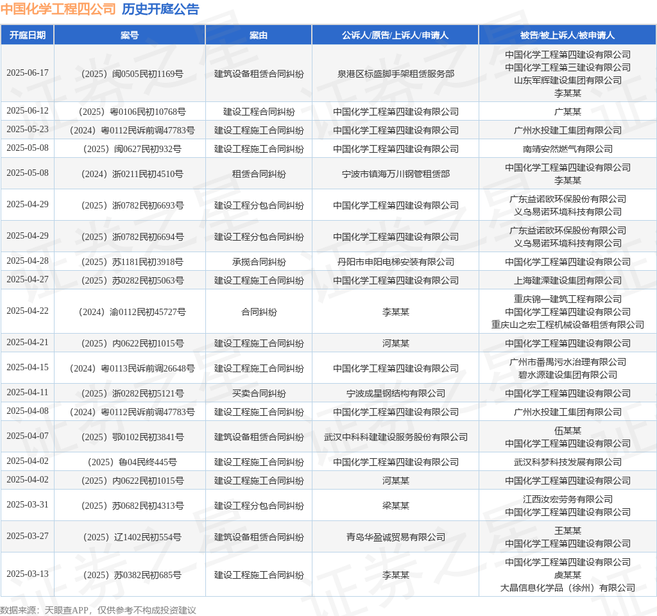The width and height of the screenshot is (657, 616).
Task: Click defendant 伍某某
Action: (x=568, y=431)
